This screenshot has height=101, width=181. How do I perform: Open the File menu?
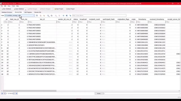point(2,6)
